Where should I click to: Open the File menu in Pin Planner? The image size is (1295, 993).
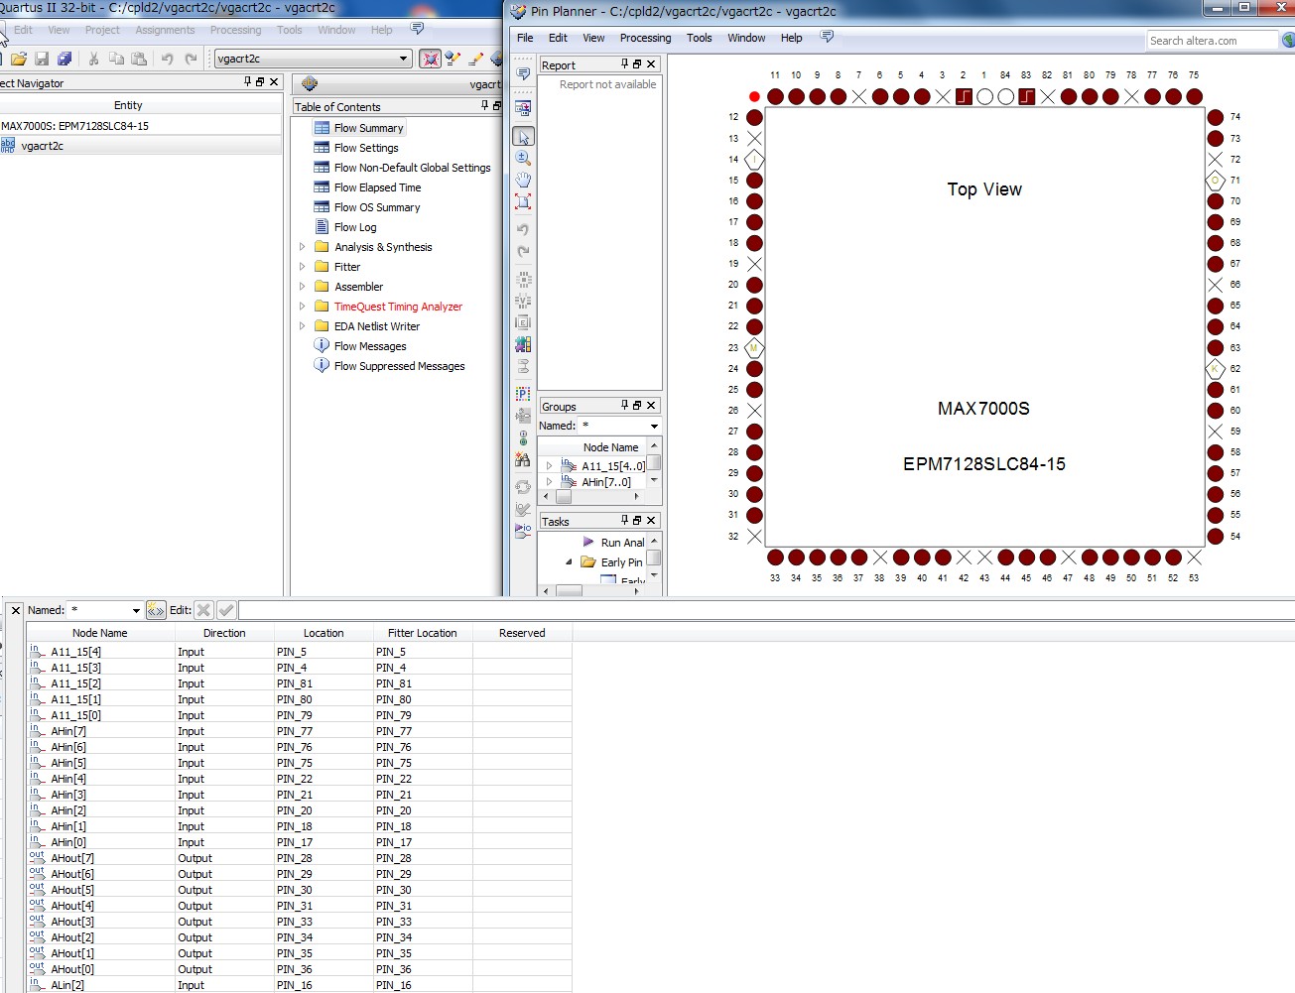pyautogui.click(x=525, y=38)
